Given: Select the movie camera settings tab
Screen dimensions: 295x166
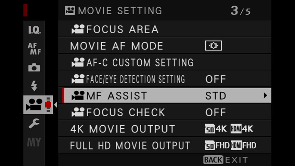Looking at the screenshot, I should [38, 105].
